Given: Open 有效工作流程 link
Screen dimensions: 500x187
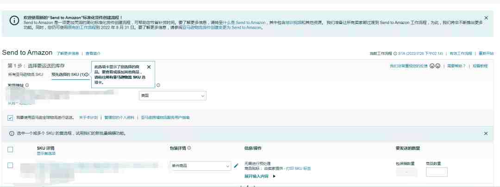Looking at the screenshot, I should 461,54.
